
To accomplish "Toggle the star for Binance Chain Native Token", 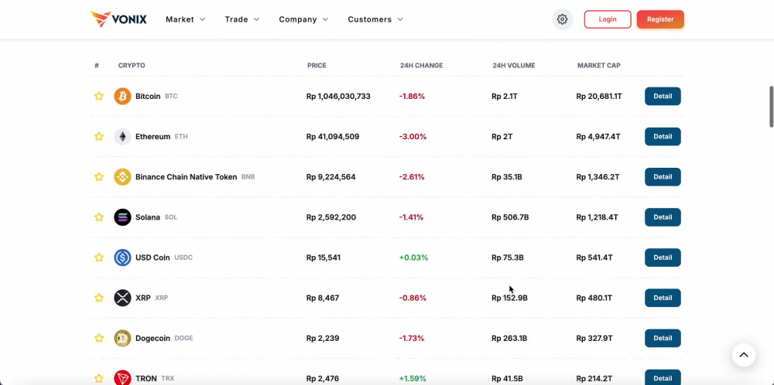I will (x=99, y=177).
